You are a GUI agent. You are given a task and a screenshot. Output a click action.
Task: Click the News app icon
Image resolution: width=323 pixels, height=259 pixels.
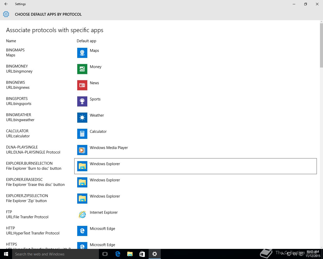click(x=82, y=85)
